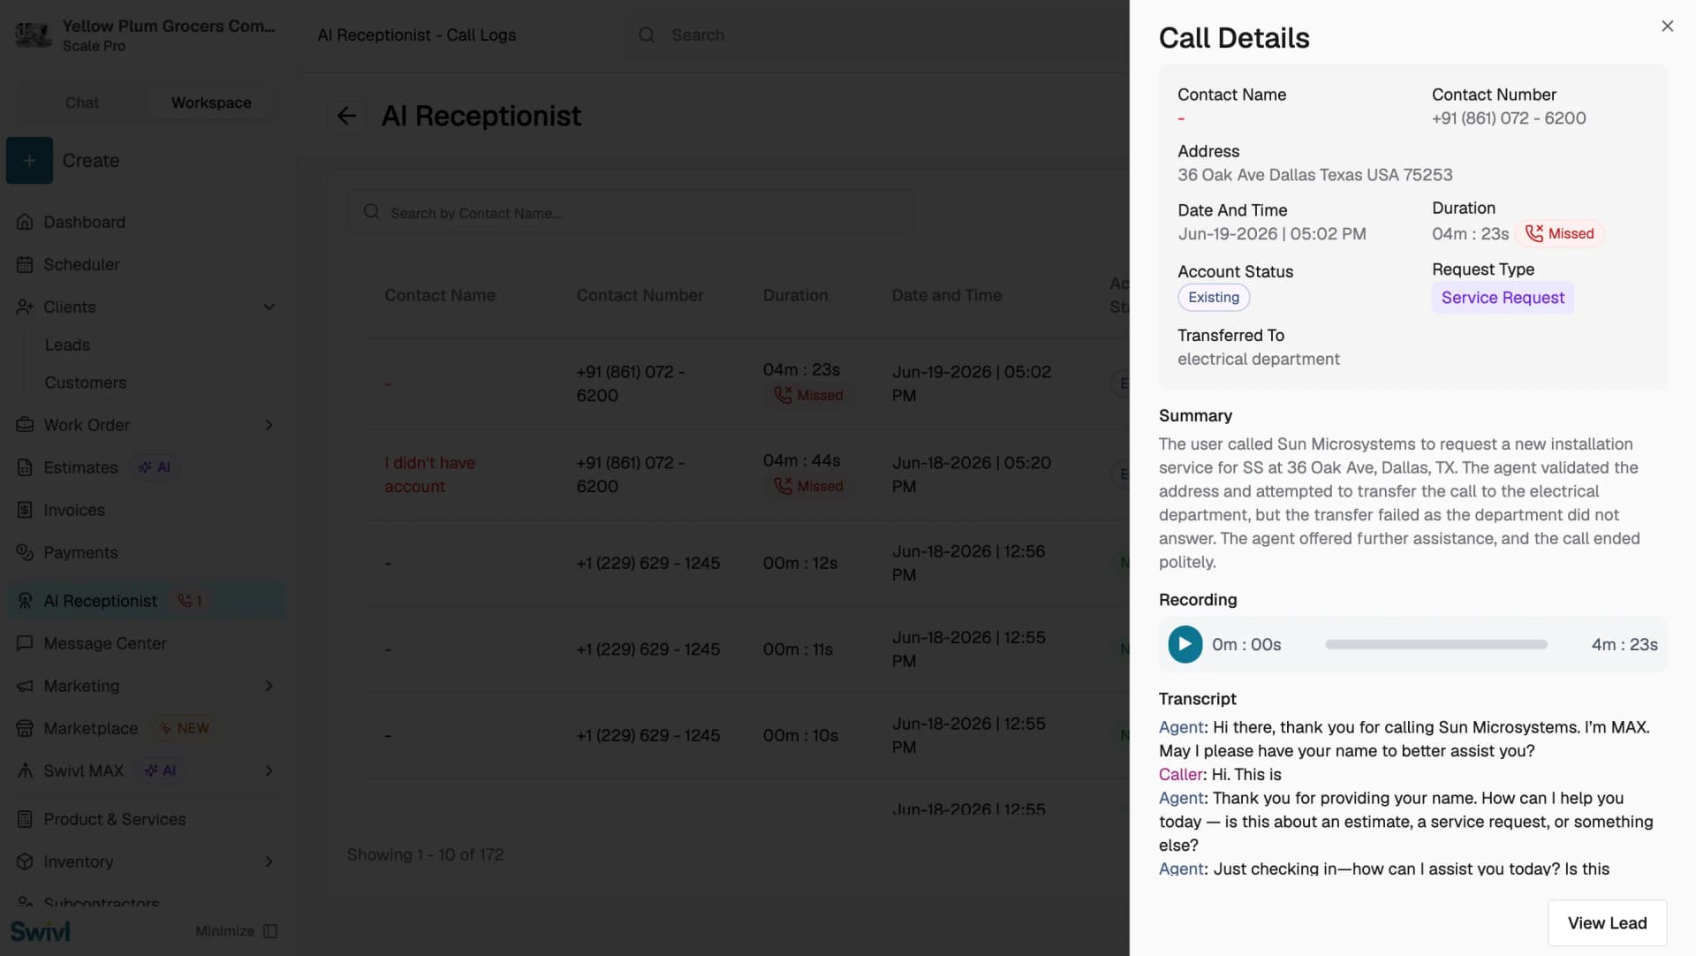Click the Inventory box icon
This screenshot has width=1696, height=956.
click(25, 861)
